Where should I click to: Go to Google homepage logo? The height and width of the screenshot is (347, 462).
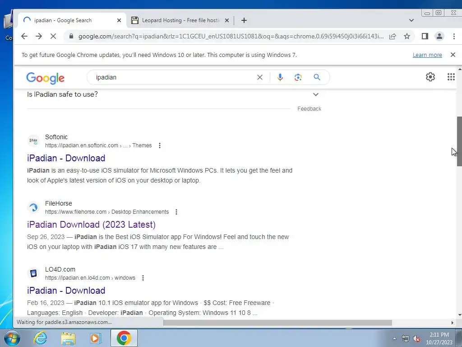click(46, 78)
